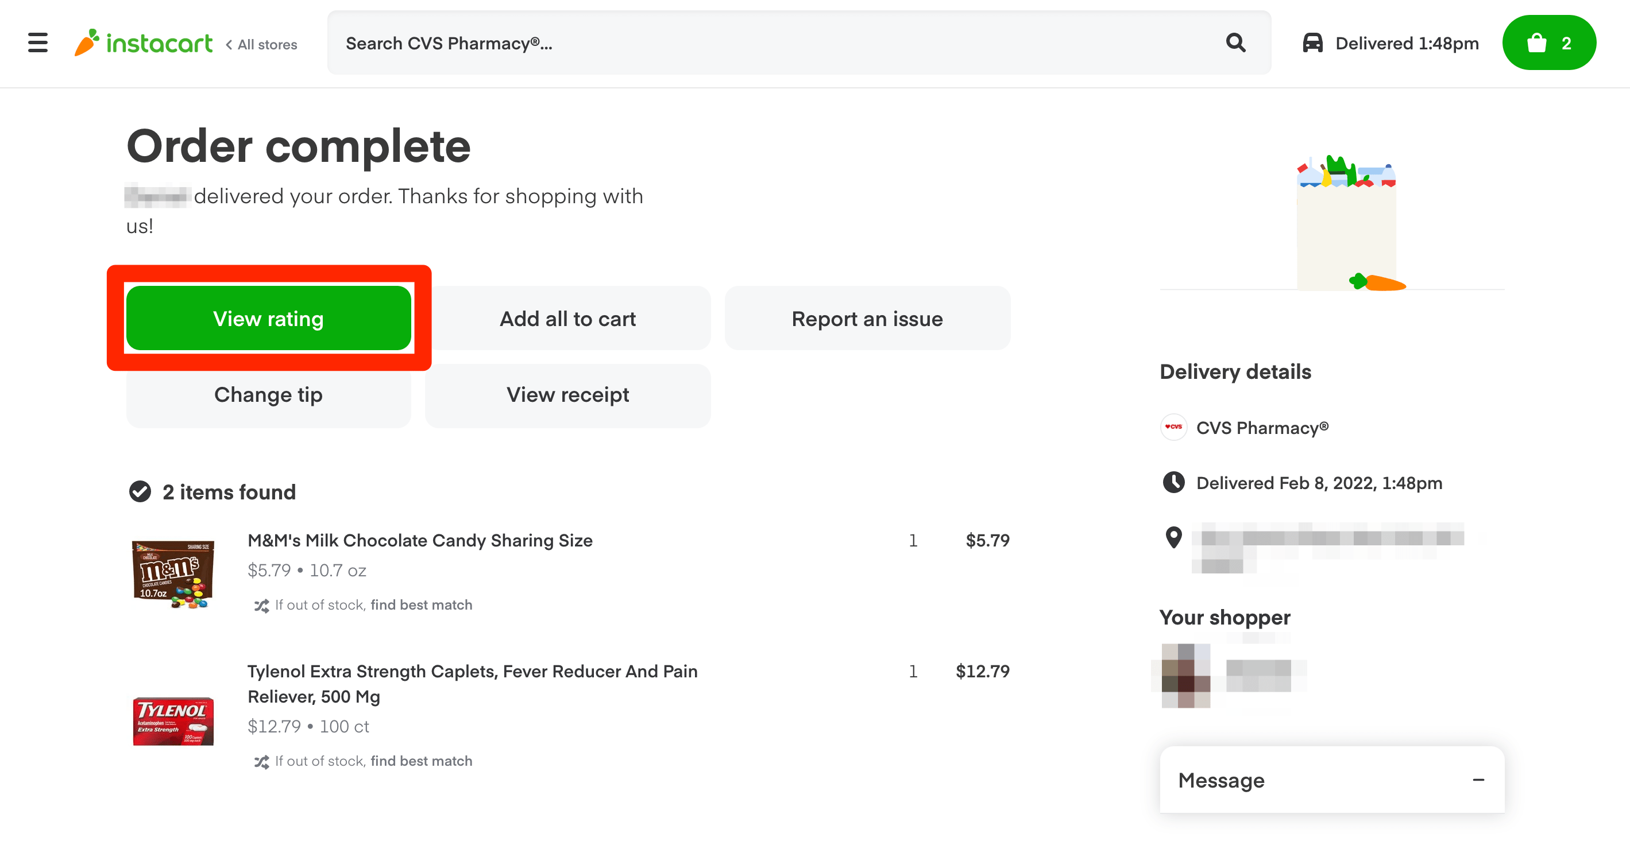Go back to All stores

tap(261, 44)
